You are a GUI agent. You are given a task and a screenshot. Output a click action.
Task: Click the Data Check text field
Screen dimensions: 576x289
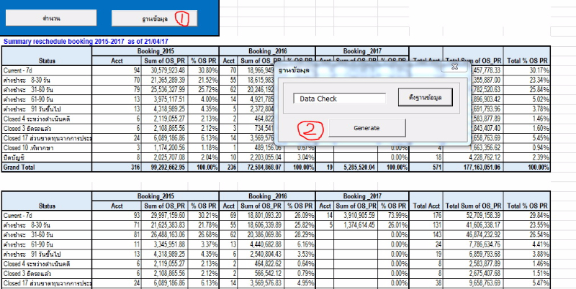tap(334, 98)
